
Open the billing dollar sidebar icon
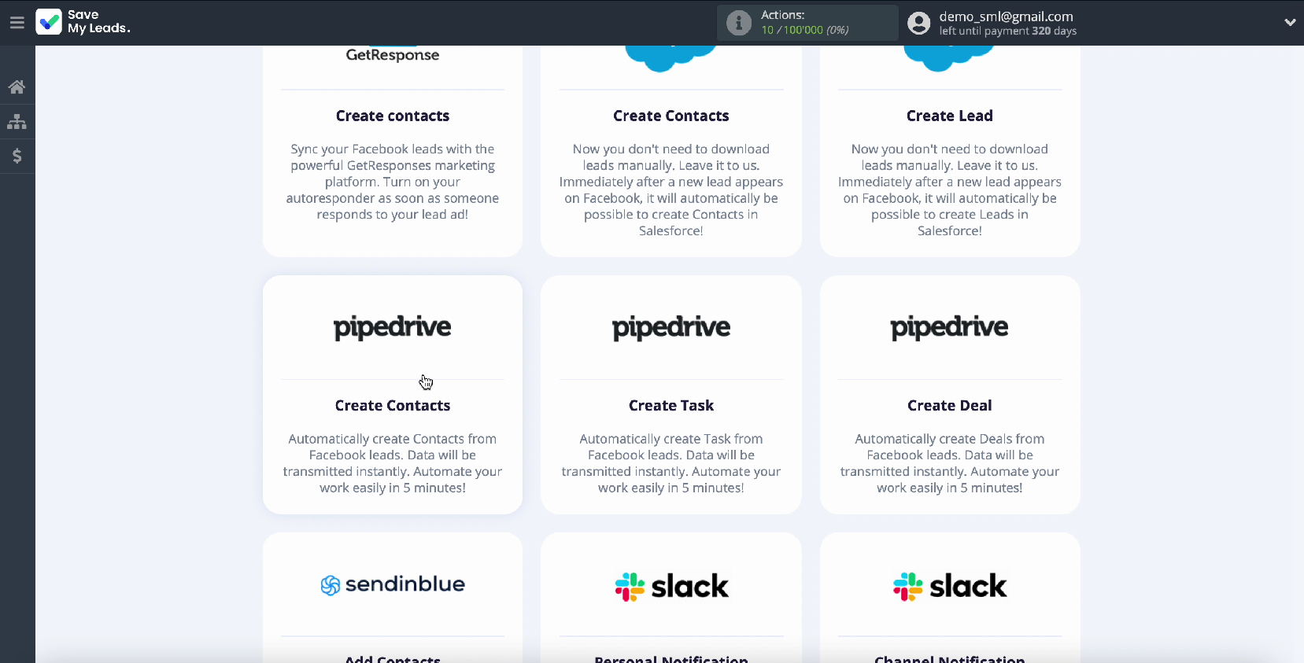pyautogui.click(x=17, y=156)
